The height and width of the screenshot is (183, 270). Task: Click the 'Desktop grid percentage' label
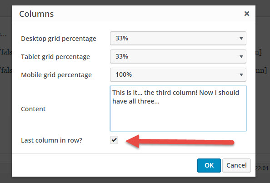coord(59,39)
